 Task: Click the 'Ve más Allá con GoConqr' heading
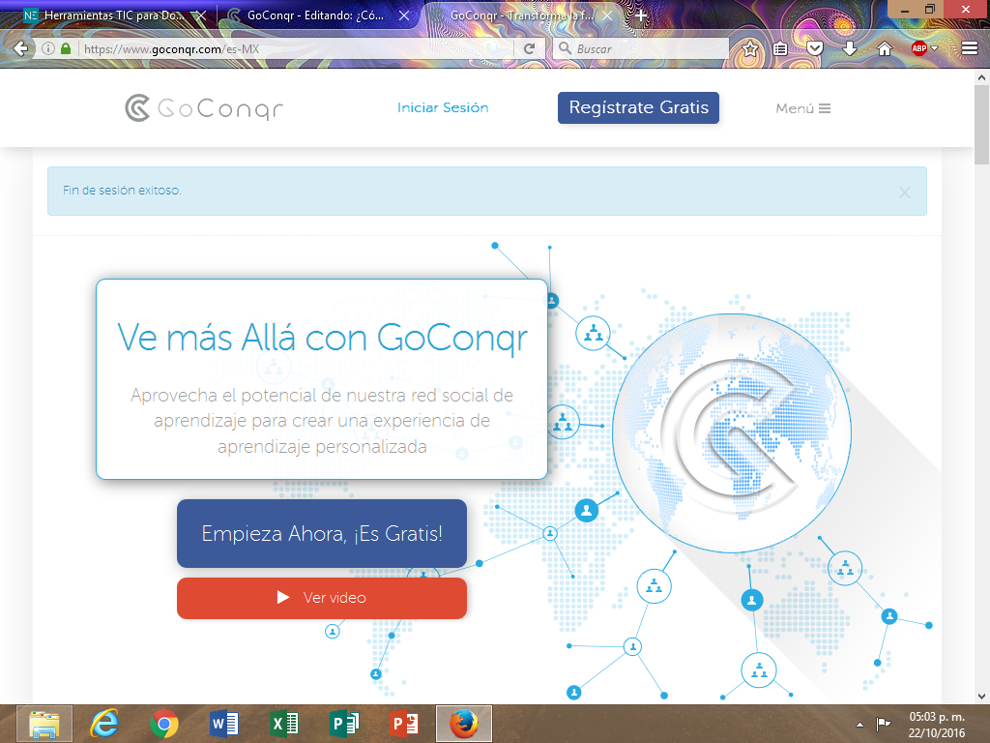pyautogui.click(x=322, y=338)
